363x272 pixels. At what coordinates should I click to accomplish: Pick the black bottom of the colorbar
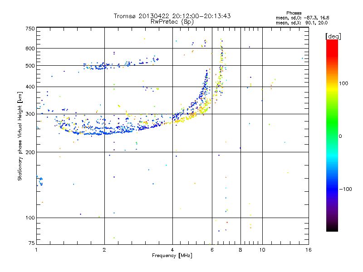(332, 229)
